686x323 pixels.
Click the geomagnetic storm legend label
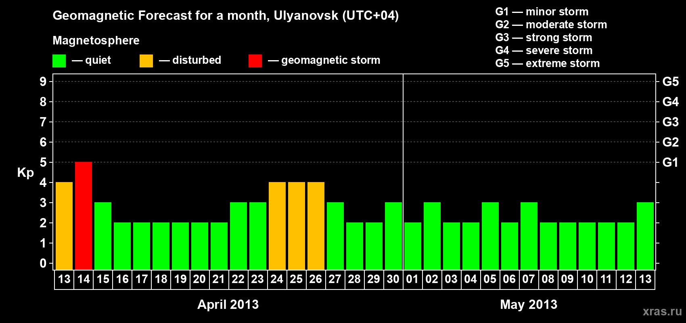pyautogui.click(x=331, y=60)
